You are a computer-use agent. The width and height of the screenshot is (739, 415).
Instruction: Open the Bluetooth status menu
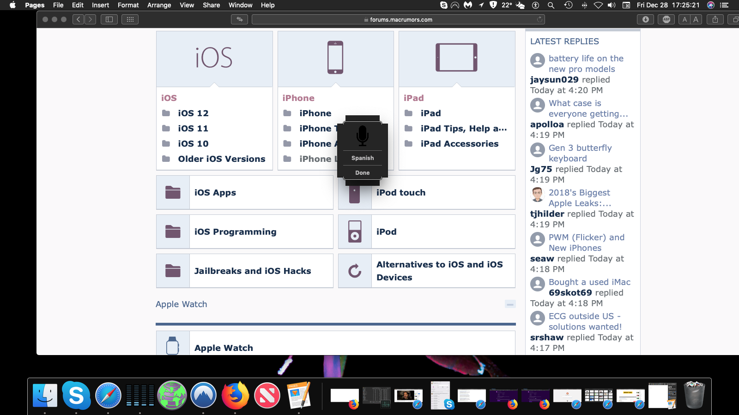click(584, 5)
